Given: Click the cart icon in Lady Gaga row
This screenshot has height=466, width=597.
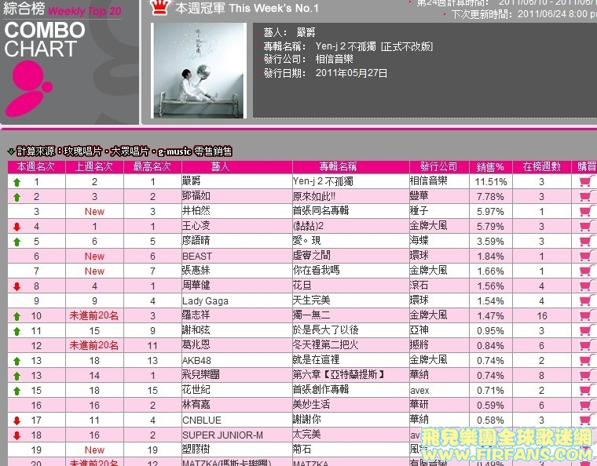Looking at the screenshot, I should [586, 300].
